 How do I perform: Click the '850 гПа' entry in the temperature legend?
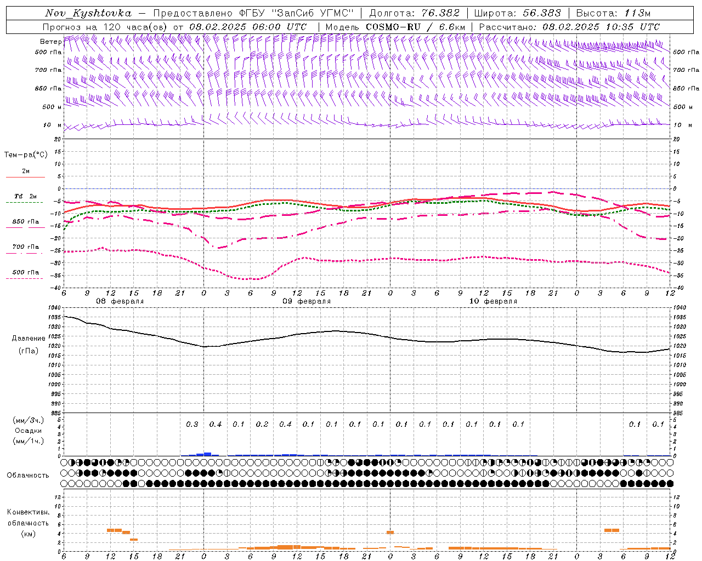(26, 222)
